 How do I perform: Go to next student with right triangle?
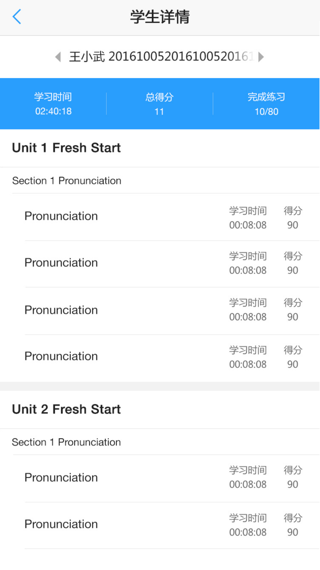pos(261,57)
